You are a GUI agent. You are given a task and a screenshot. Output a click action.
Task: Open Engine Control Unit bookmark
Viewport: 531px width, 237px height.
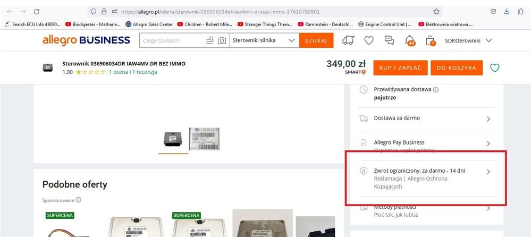point(384,24)
